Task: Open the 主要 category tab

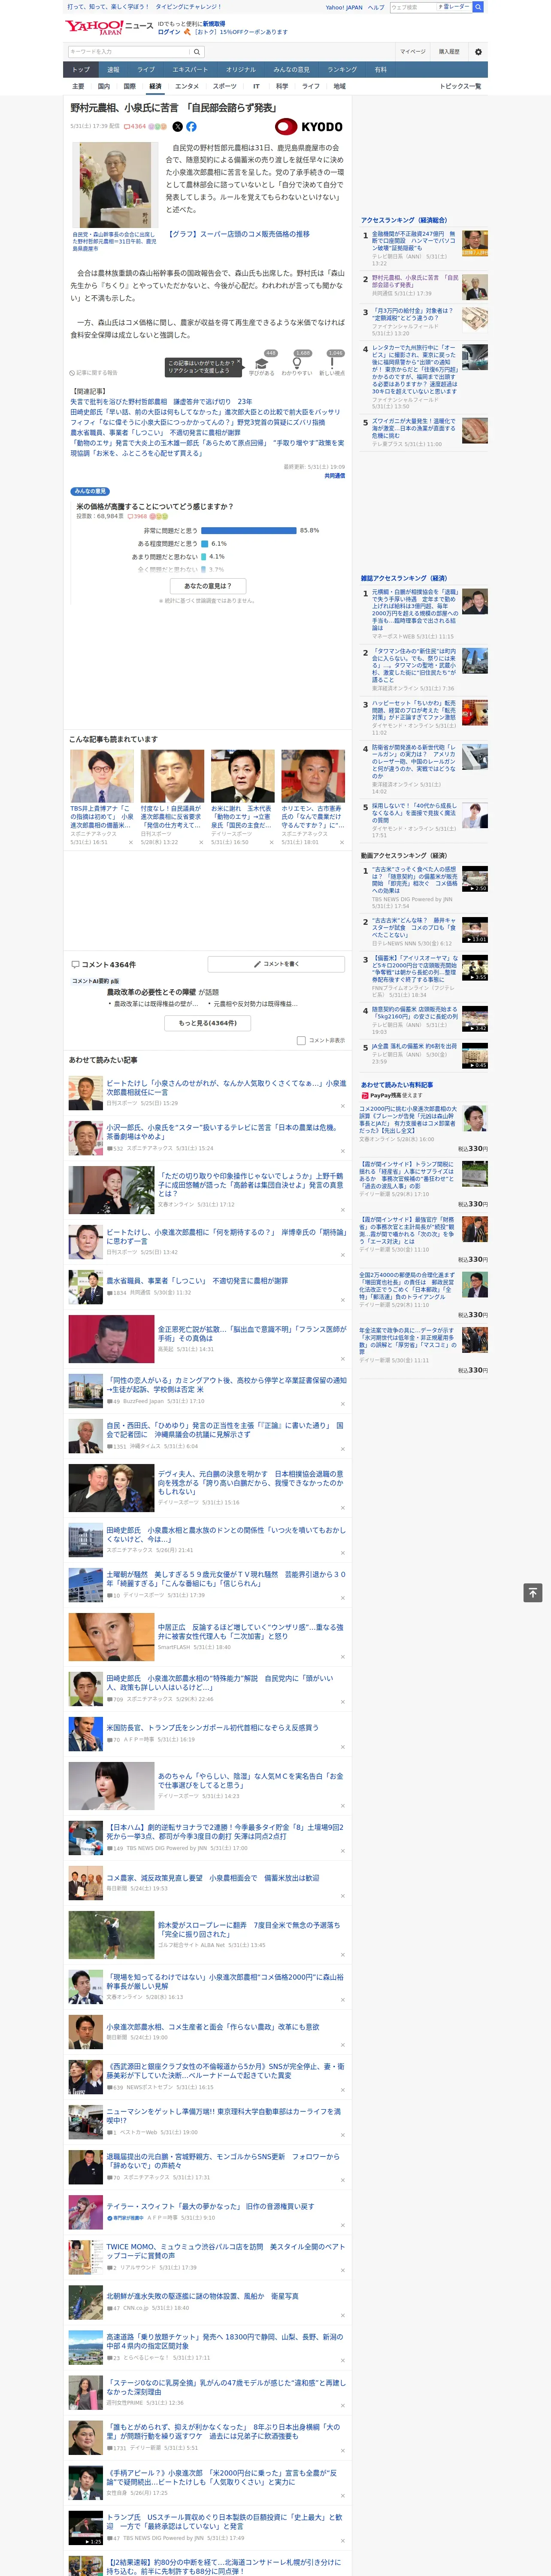Action: pyautogui.click(x=78, y=86)
